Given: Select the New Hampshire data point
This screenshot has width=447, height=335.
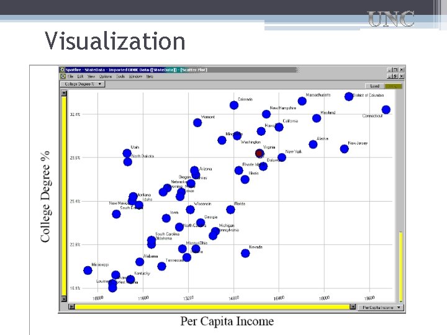Looking at the screenshot, I should [x=266, y=114].
